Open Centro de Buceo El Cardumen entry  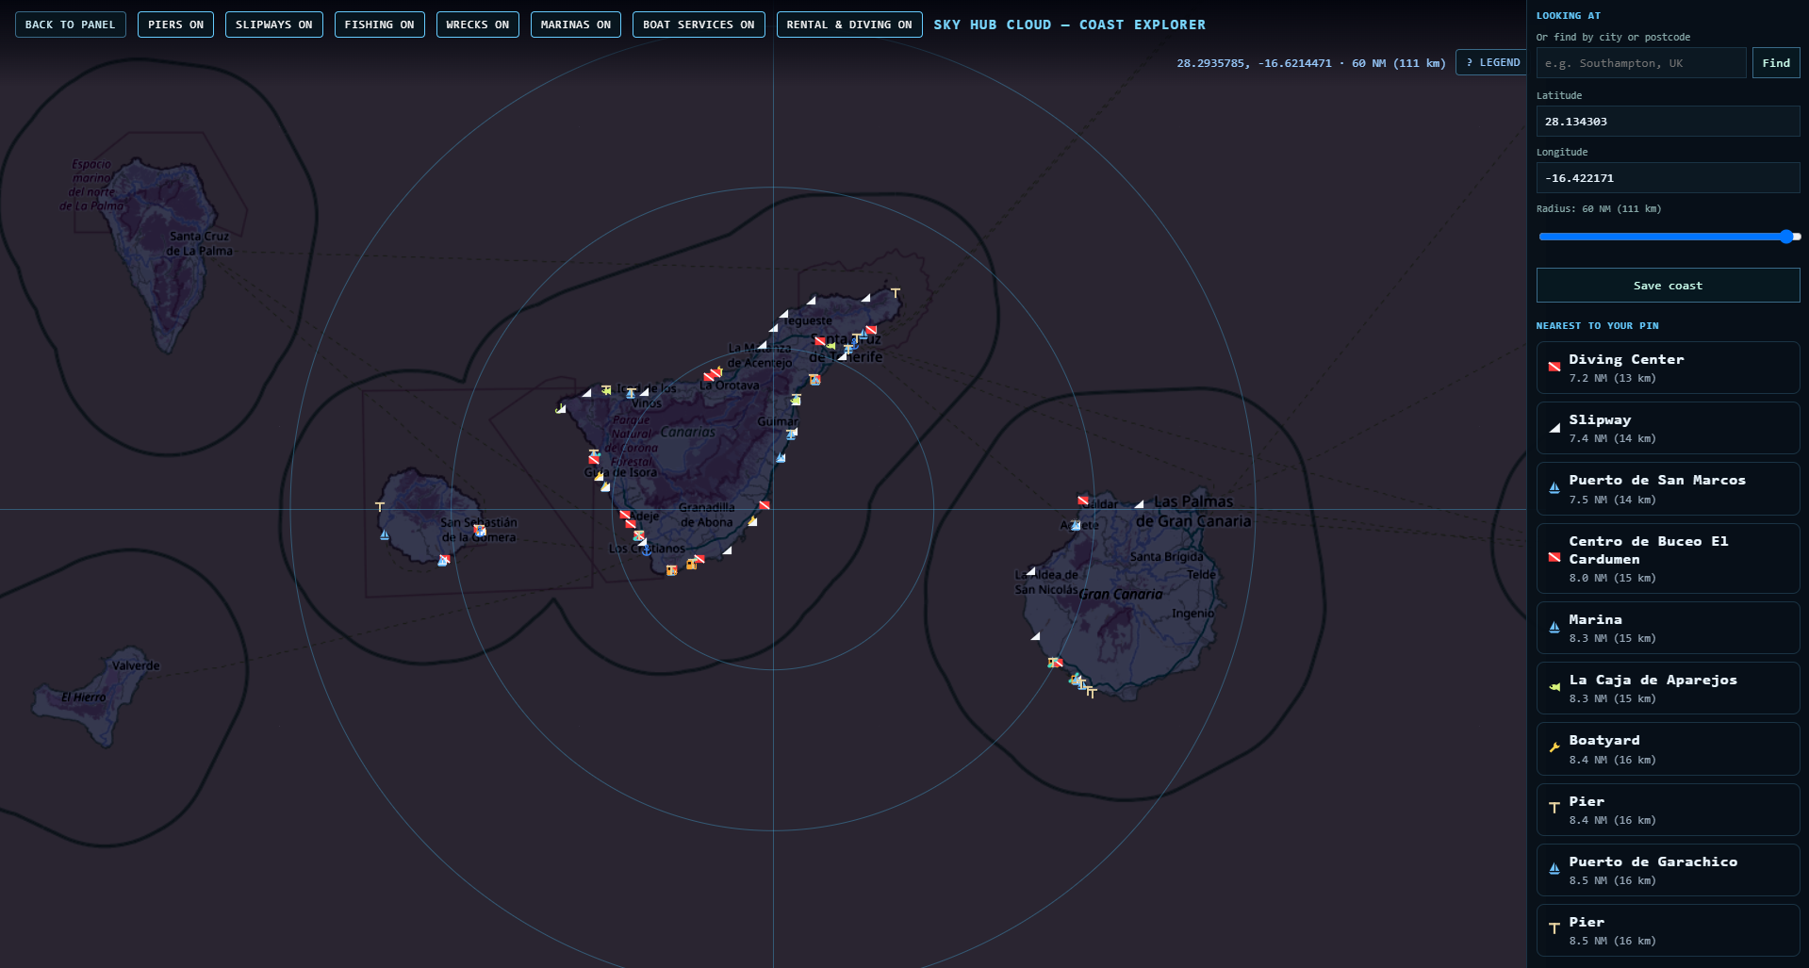click(x=1668, y=558)
